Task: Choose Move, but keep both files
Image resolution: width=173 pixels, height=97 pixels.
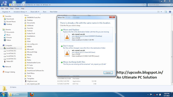Action: click(x=86, y=63)
